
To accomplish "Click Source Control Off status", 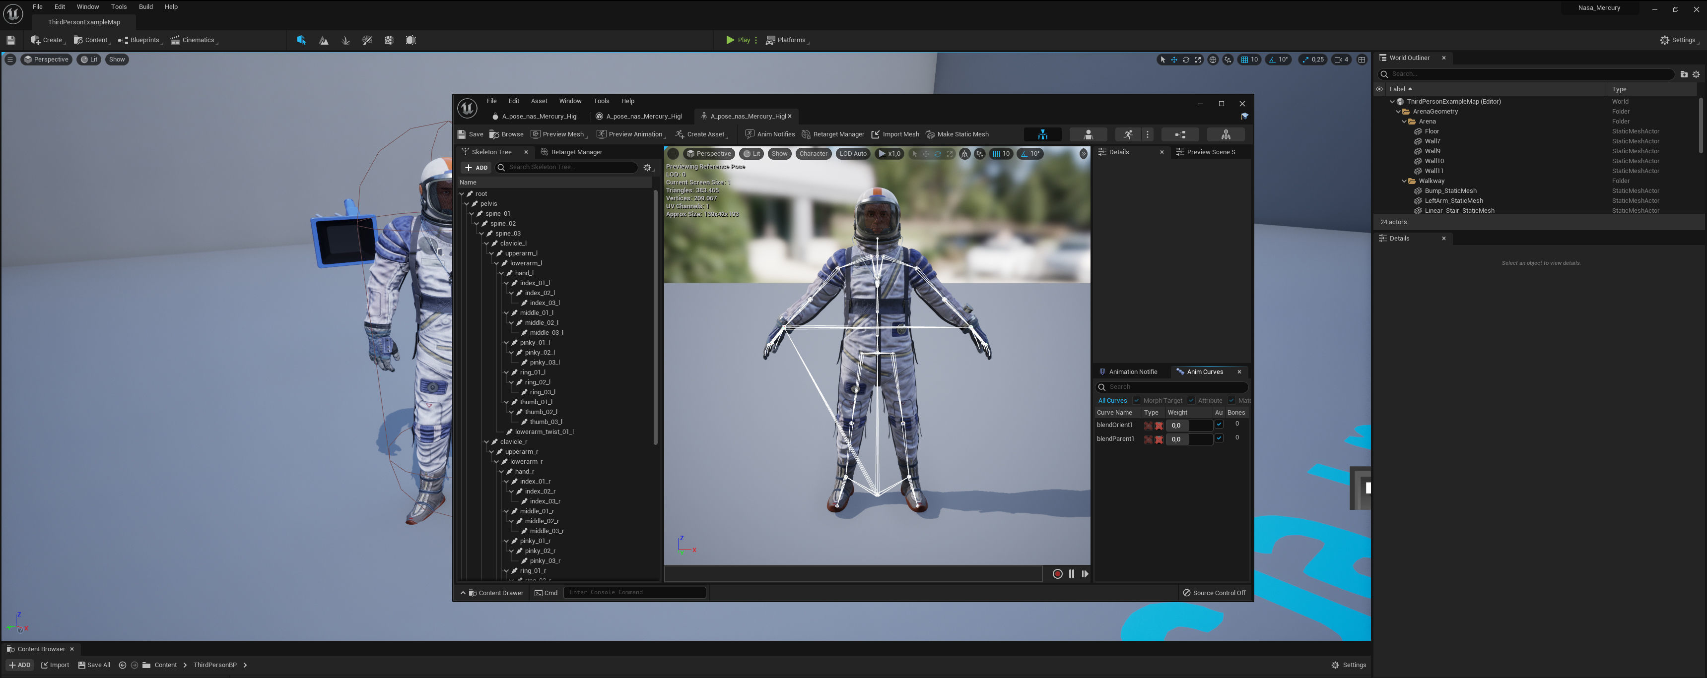I will coord(1214,593).
